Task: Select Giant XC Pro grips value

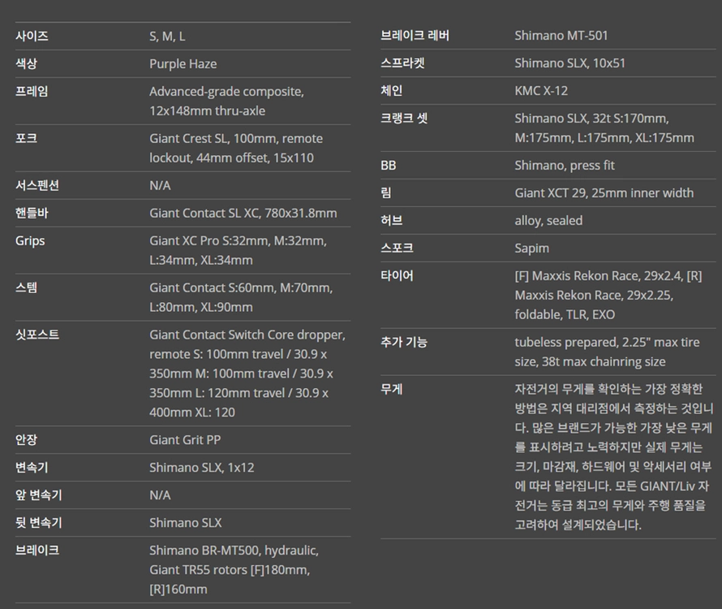Action: 238,250
